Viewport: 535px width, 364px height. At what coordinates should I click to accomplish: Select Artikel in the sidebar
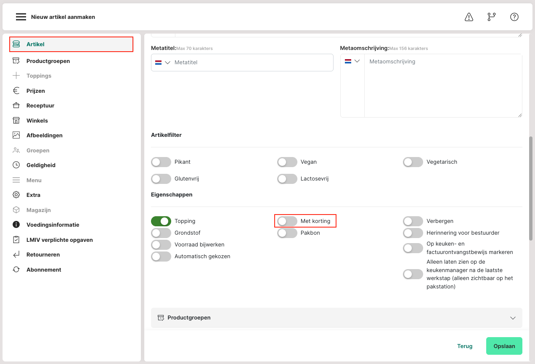pos(72,44)
